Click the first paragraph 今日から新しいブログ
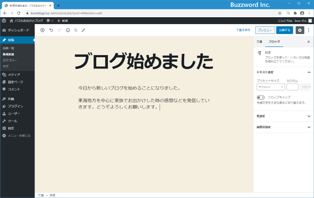This screenshot has height=198, width=314. click(x=129, y=88)
